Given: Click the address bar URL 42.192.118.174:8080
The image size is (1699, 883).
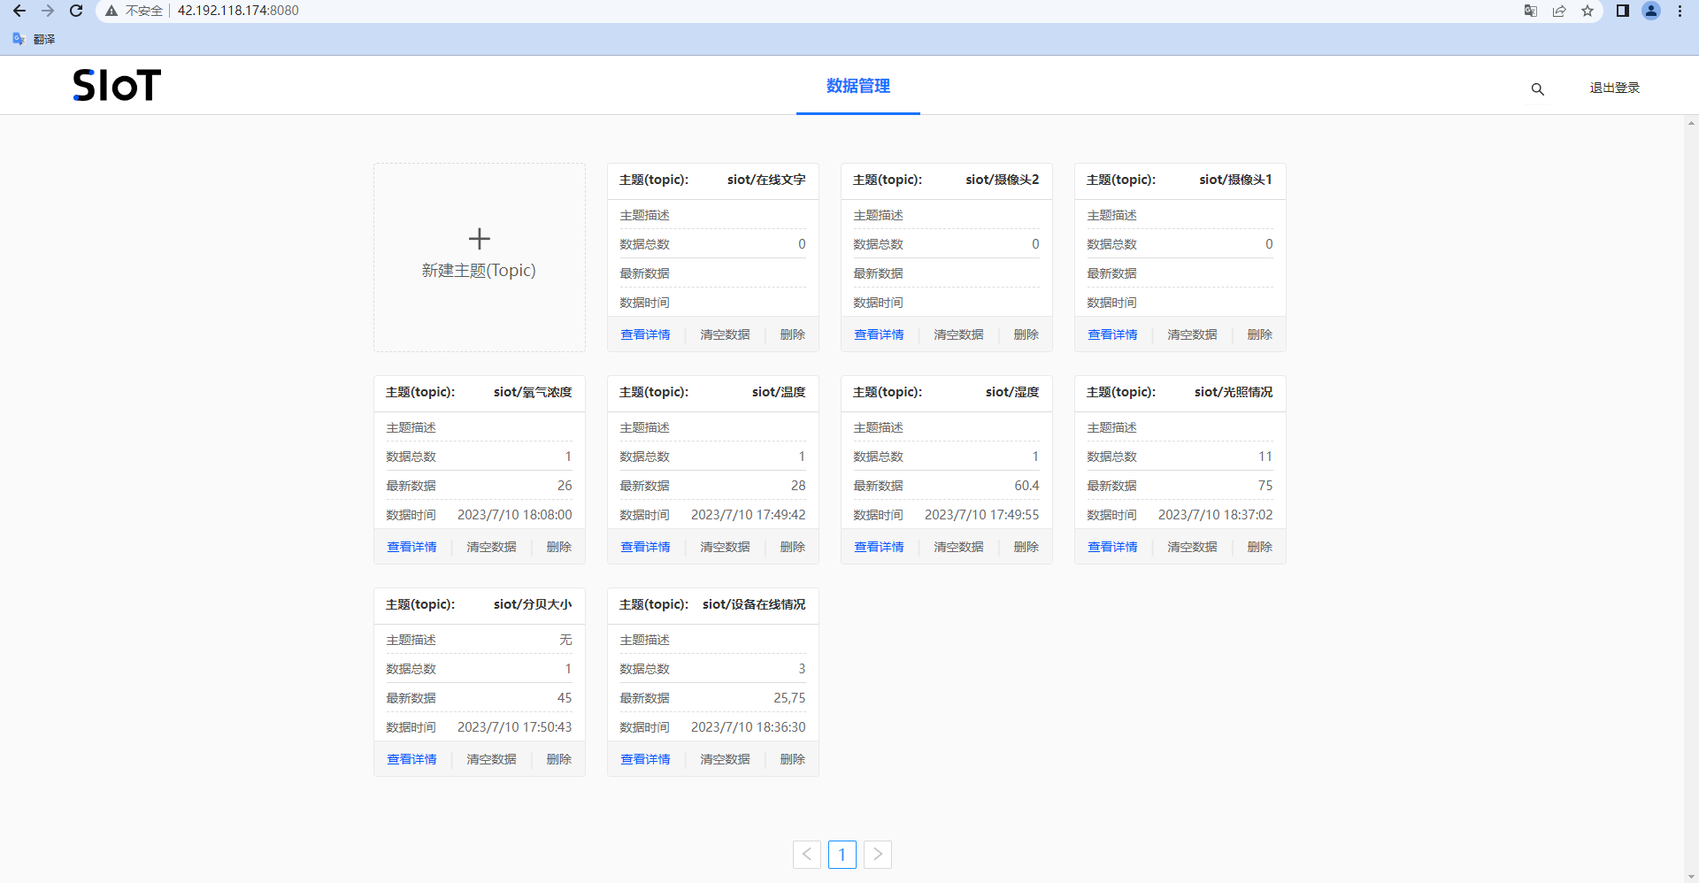Looking at the screenshot, I should click(x=238, y=11).
